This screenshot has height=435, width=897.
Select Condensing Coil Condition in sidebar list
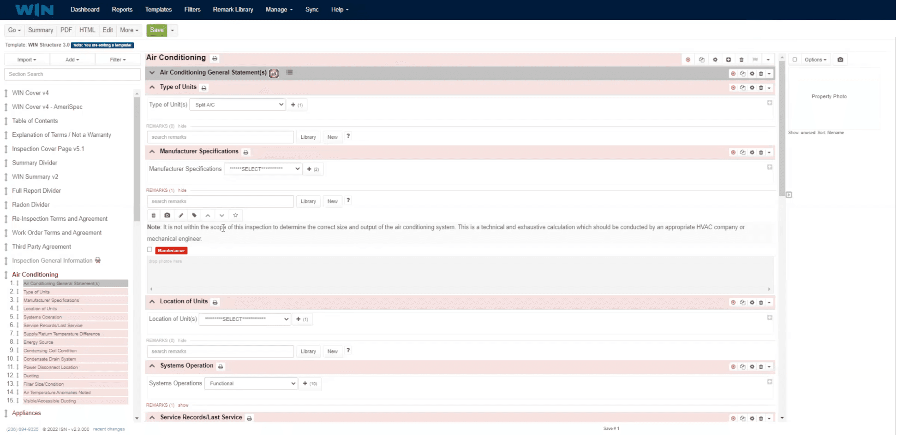click(50, 351)
